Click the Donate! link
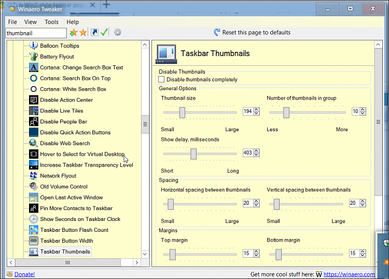 (x=24, y=274)
